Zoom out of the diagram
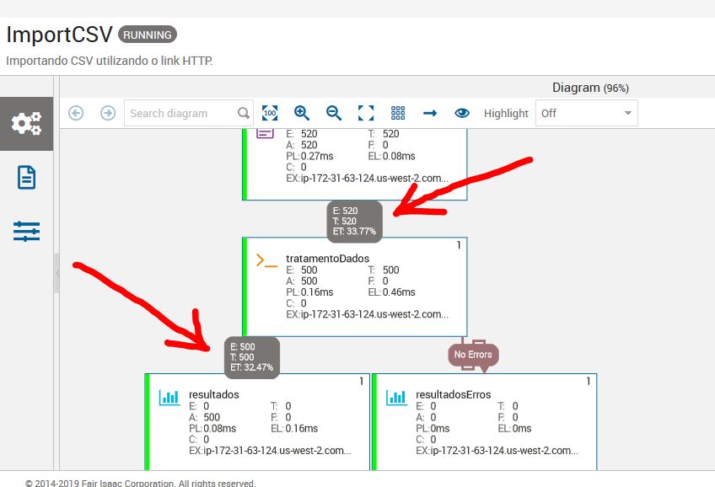 tap(334, 112)
